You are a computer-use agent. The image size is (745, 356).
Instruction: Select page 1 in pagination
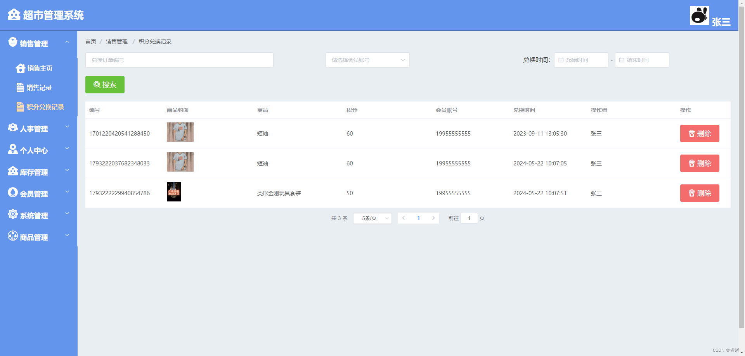click(x=418, y=218)
